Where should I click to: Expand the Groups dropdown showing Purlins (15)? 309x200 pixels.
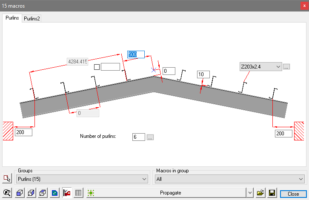point(143,179)
